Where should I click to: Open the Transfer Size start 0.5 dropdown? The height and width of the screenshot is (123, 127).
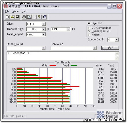44,29
